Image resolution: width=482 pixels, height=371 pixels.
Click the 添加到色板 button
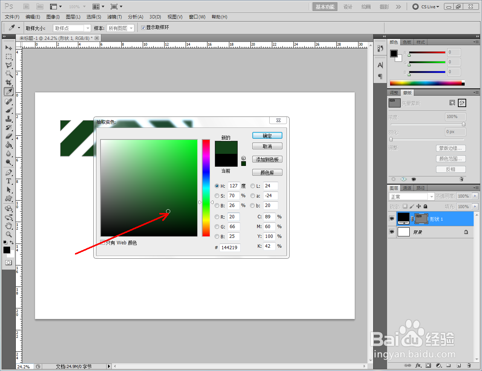coord(267,159)
